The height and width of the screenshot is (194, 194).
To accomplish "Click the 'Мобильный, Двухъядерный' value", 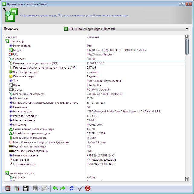I will (x=105, y=81).
